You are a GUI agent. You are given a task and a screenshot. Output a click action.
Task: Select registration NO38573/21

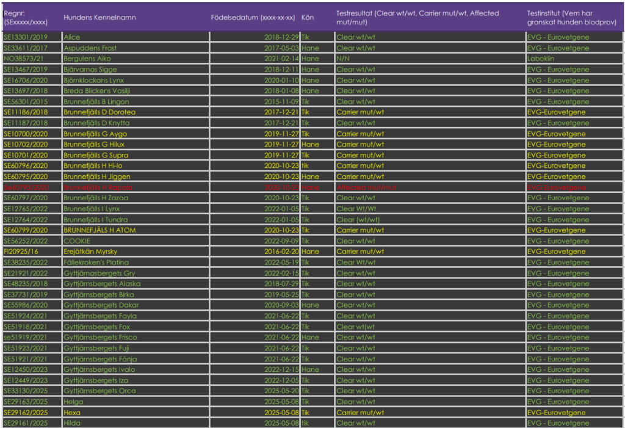point(32,59)
